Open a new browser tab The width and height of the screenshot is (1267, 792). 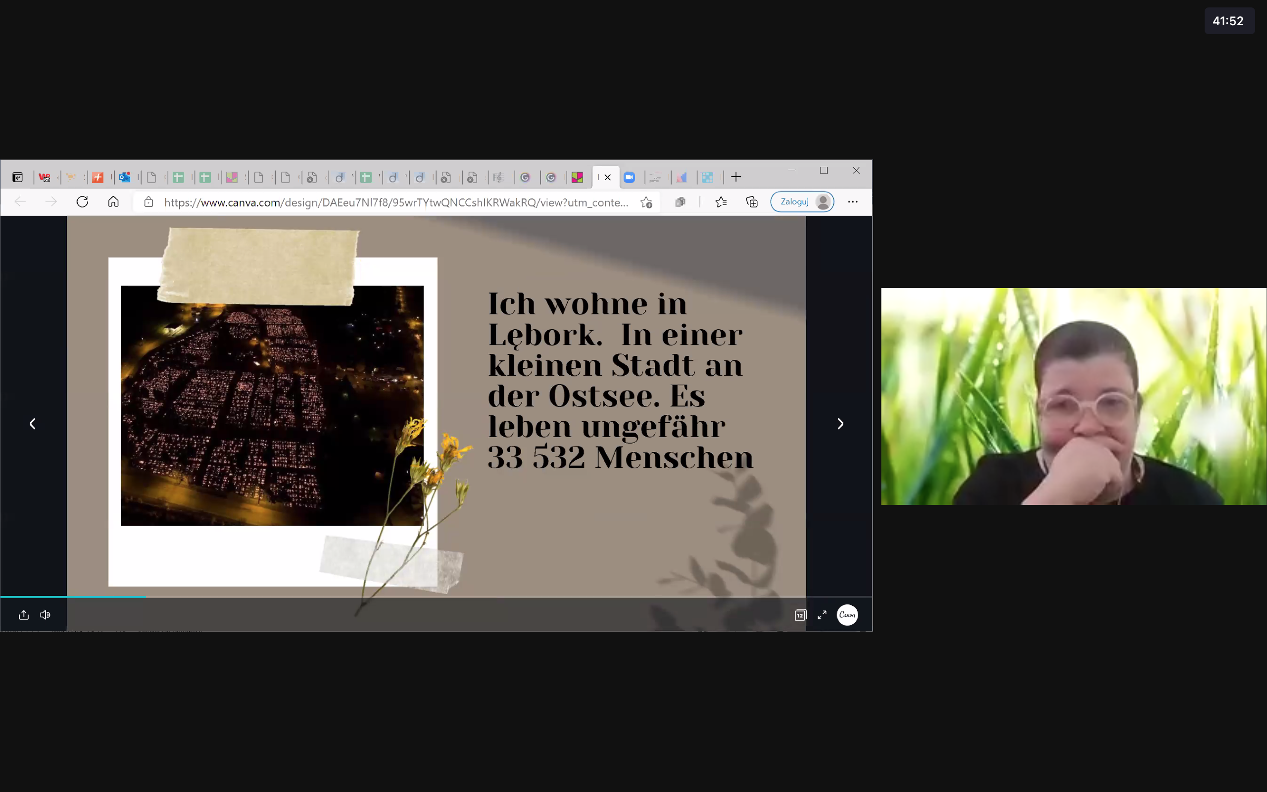(x=736, y=177)
